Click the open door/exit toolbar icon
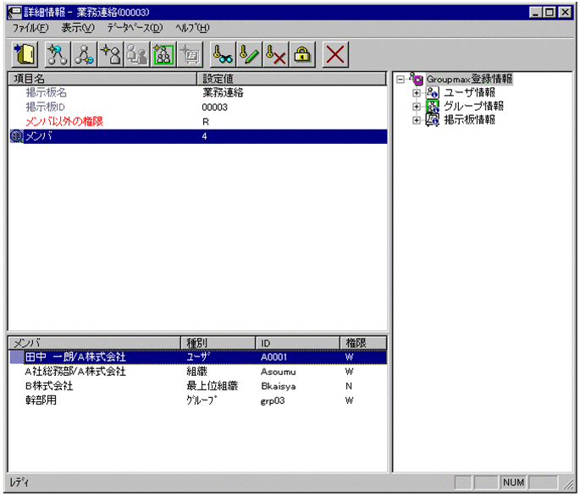The width and height of the screenshot is (580, 497). (25, 56)
